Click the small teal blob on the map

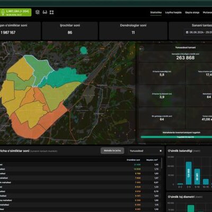84,50
